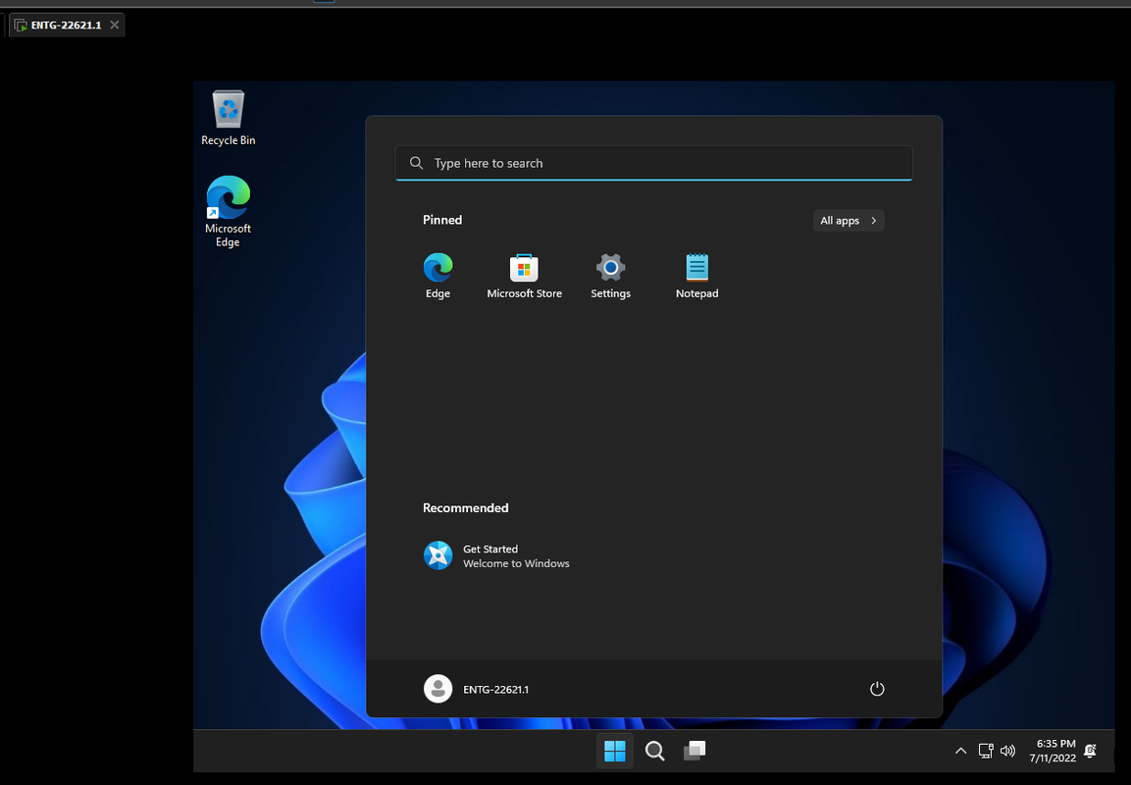Open the notification bell in the tray
The height and width of the screenshot is (785, 1131).
pos(1091,751)
